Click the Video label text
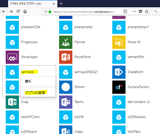 79,132
